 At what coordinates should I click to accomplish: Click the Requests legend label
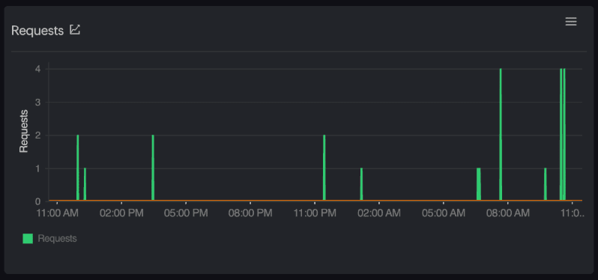[57, 239]
